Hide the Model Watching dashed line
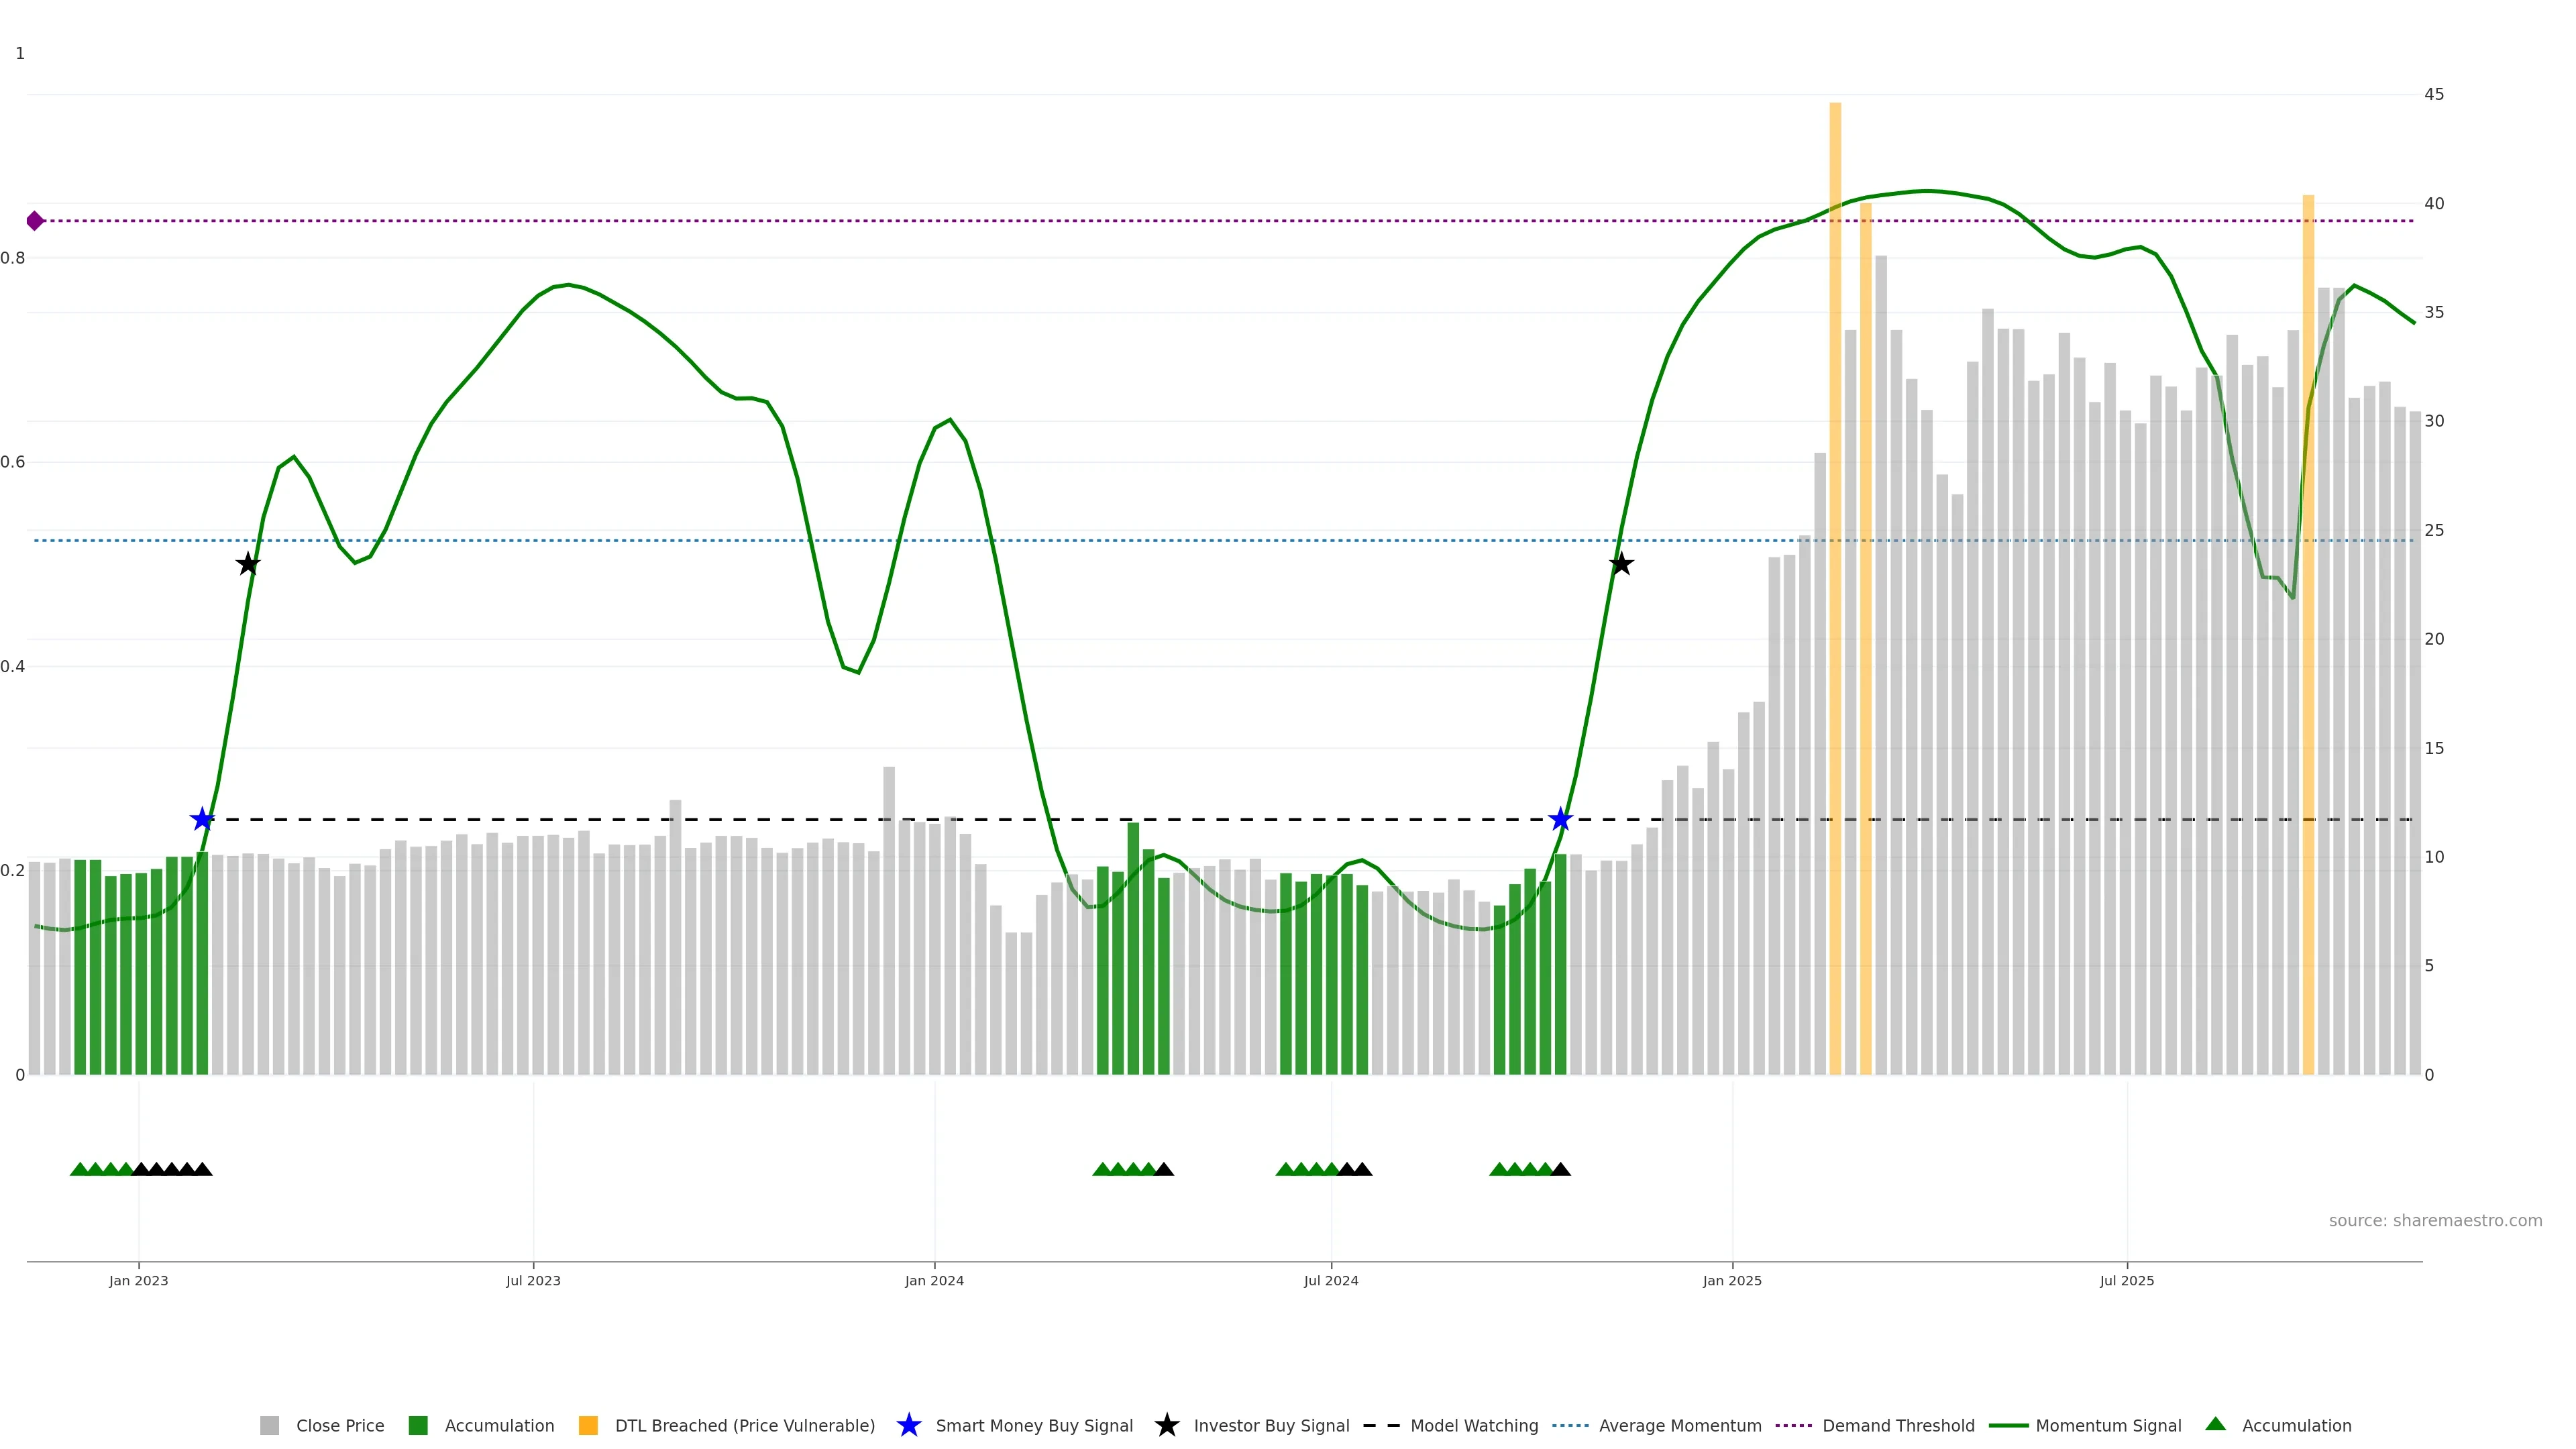Viewport: 2576px width, 1449px height. (x=1473, y=1425)
